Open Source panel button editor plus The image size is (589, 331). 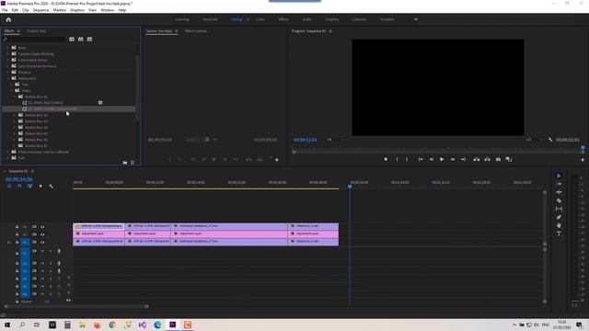point(277,159)
